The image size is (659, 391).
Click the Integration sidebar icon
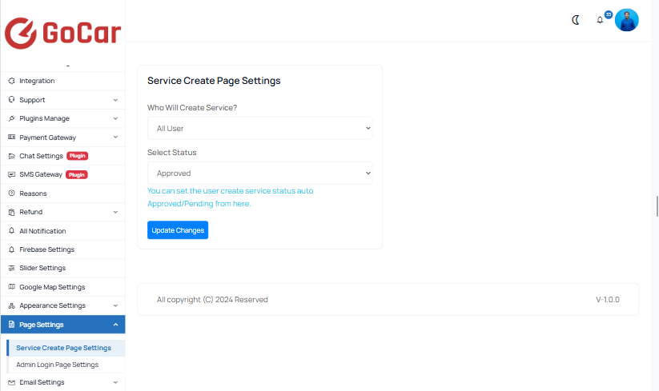click(x=11, y=81)
